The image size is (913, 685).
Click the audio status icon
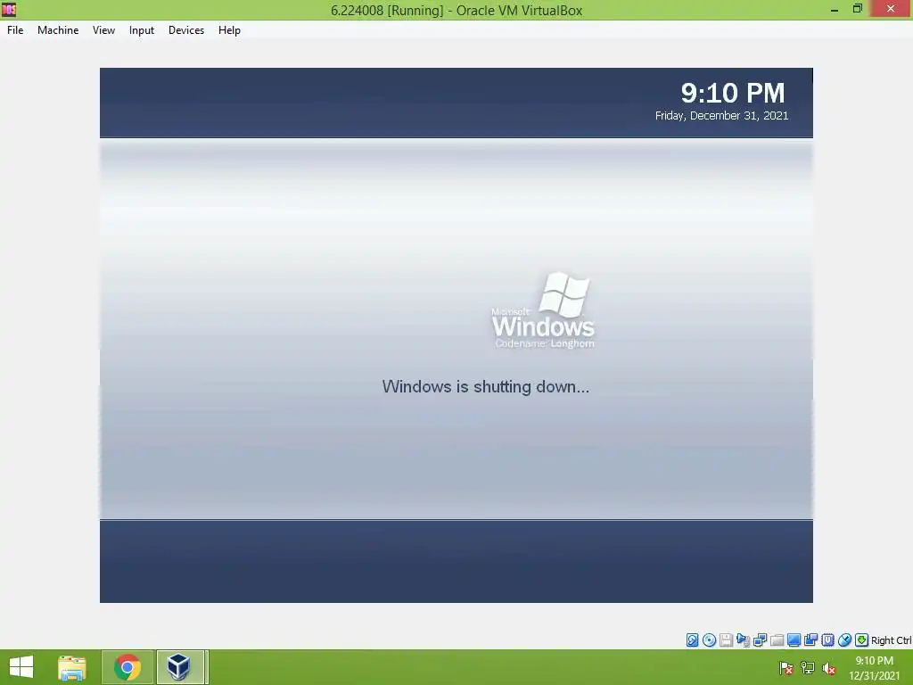tap(743, 640)
